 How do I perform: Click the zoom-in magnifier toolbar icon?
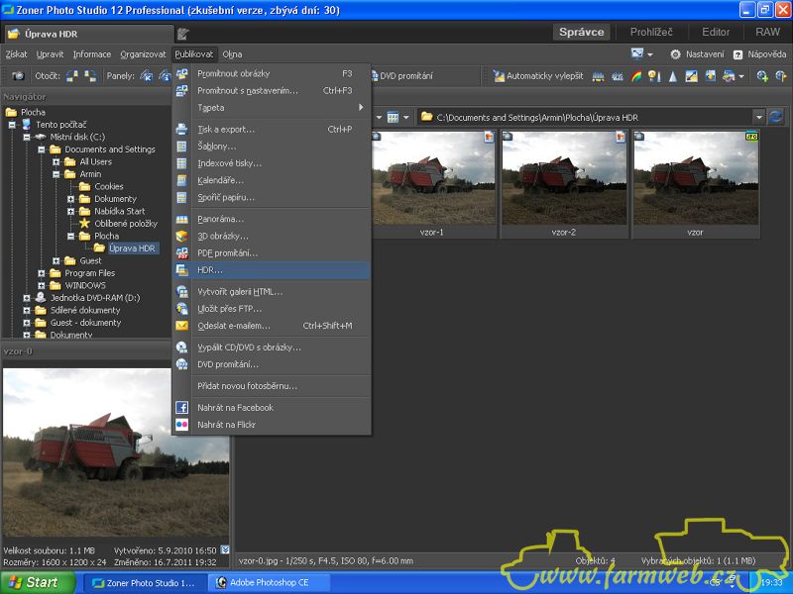coord(762,76)
